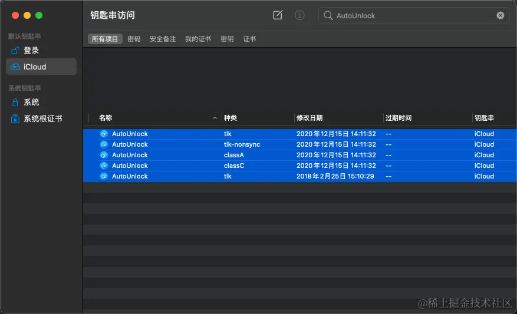Click the lock icon beside 系统
This screenshot has width=517, height=314.
point(15,102)
